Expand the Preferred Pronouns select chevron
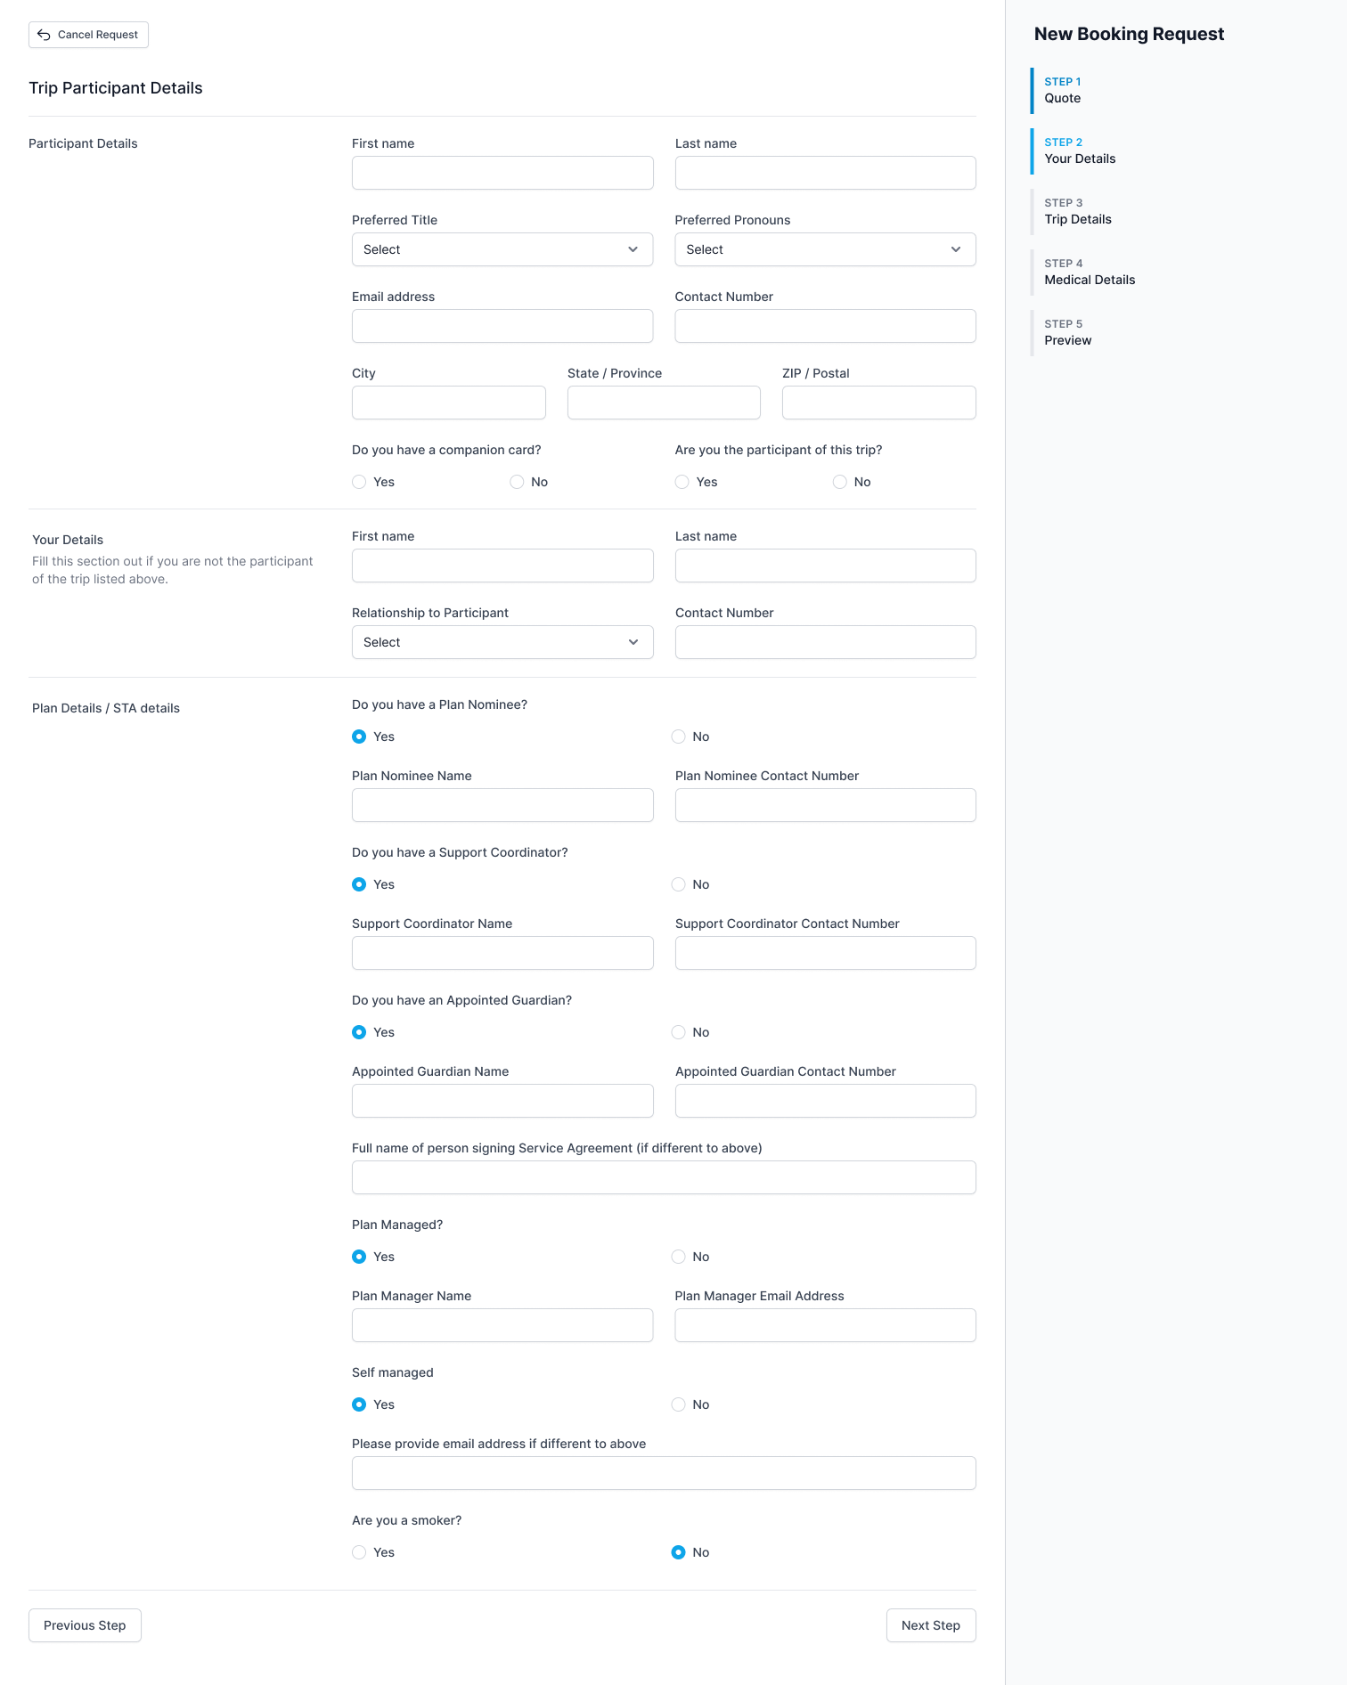Screen dimensions: 1347x1685 coord(956,249)
